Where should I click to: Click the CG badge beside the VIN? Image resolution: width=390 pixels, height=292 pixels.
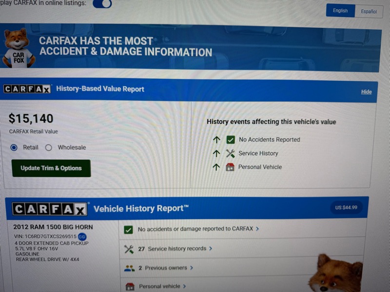82,237
